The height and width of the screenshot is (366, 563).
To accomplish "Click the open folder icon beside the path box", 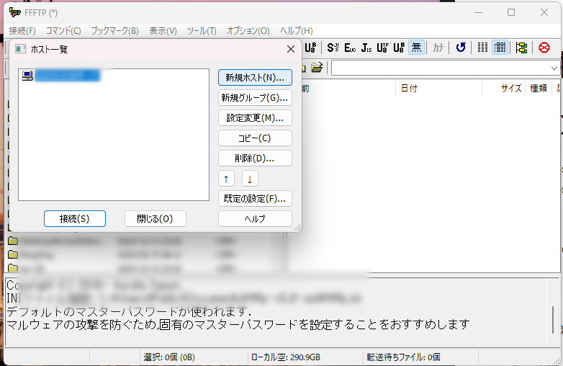I will coord(317,68).
